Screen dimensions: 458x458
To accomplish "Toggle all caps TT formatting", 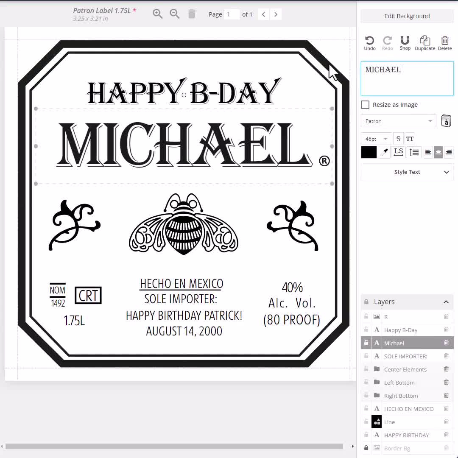I will pos(410,139).
